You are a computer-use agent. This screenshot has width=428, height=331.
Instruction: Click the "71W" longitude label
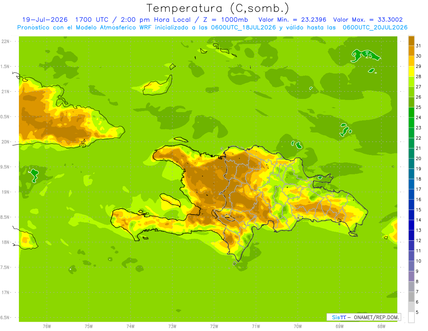[x=256, y=326]
